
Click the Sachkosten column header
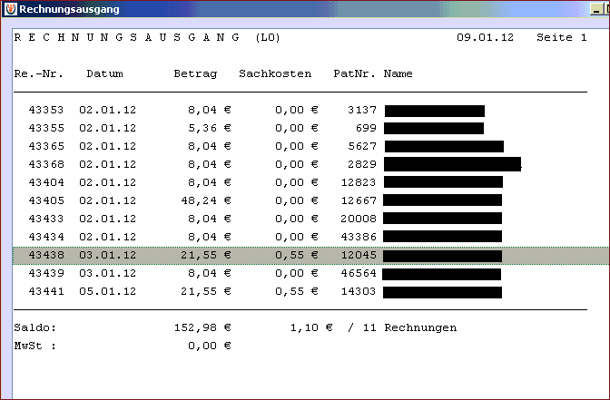point(275,73)
